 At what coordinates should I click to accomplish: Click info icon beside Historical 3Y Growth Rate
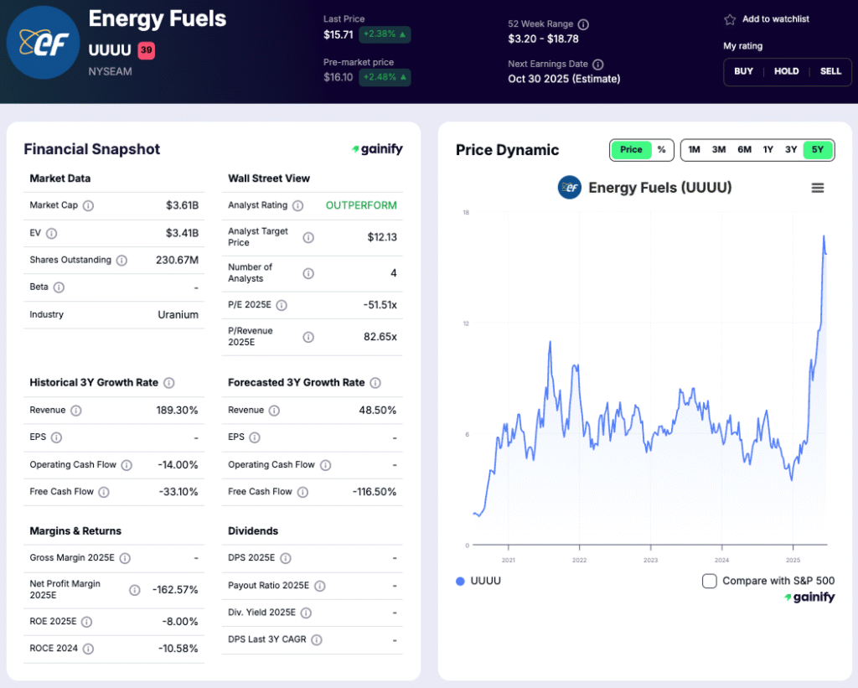[x=168, y=383]
